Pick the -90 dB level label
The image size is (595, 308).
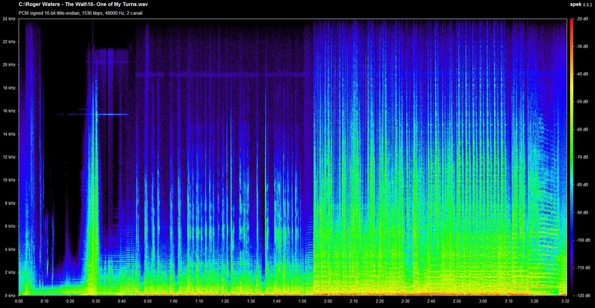click(583, 212)
